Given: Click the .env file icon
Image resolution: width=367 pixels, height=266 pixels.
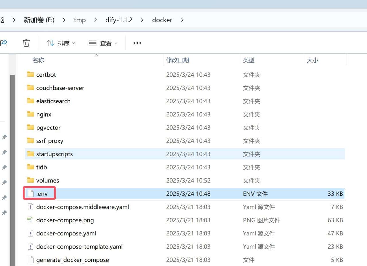Looking at the screenshot, I should coord(30,193).
